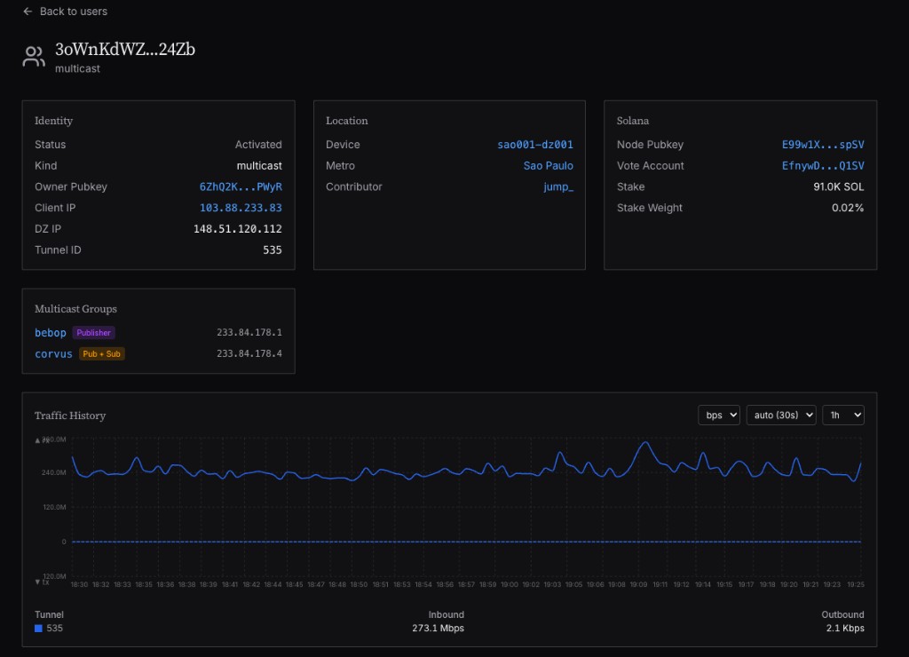Screen dimensions: 909x657
Task: Click the traffic peak near 19:09
Action: pyautogui.click(x=645, y=443)
